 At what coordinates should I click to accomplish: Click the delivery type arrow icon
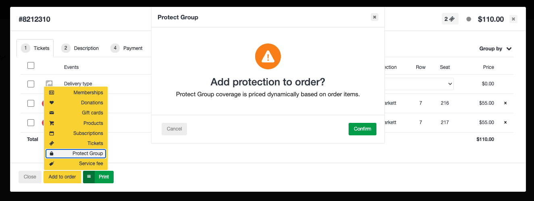pyautogui.click(x=49, y=84)
